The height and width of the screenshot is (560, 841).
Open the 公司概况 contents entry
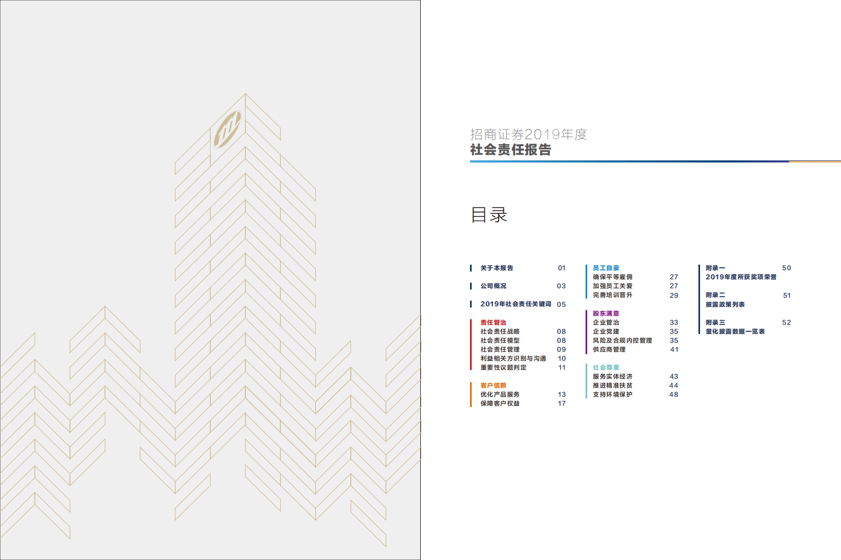(493, 286)
